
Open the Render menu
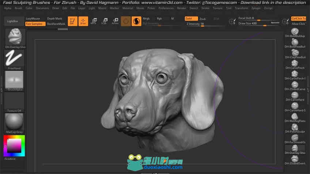[x=181, y=8]
